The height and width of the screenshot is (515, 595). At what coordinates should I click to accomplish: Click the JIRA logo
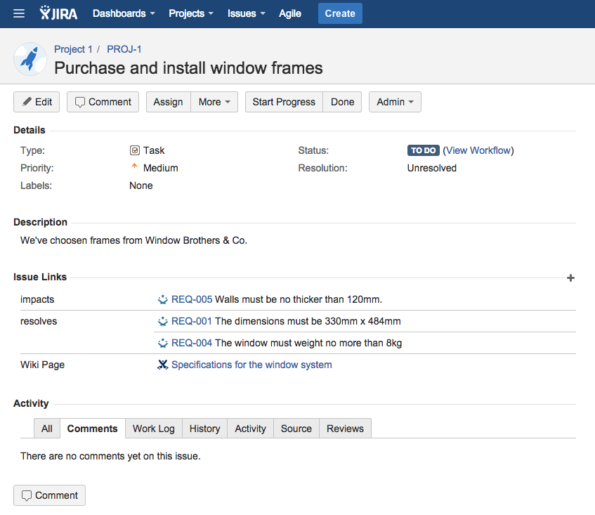click(x=59, y=13)
